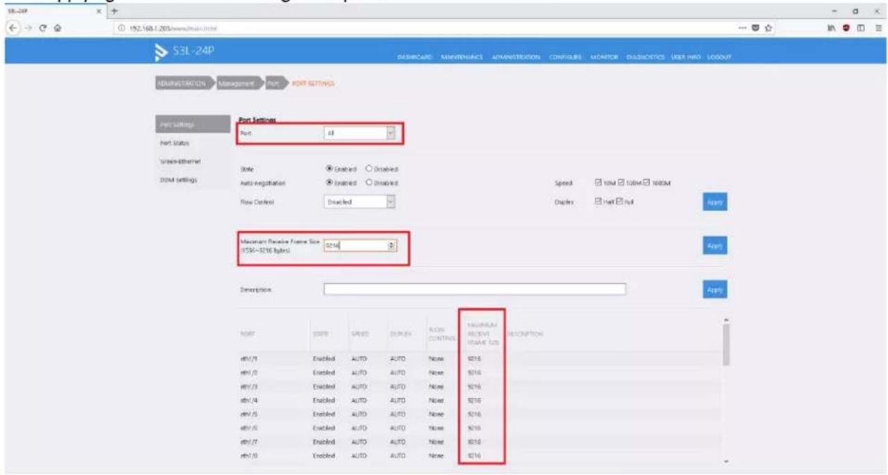Click the port table vertical scrollbar

(726, 344)
